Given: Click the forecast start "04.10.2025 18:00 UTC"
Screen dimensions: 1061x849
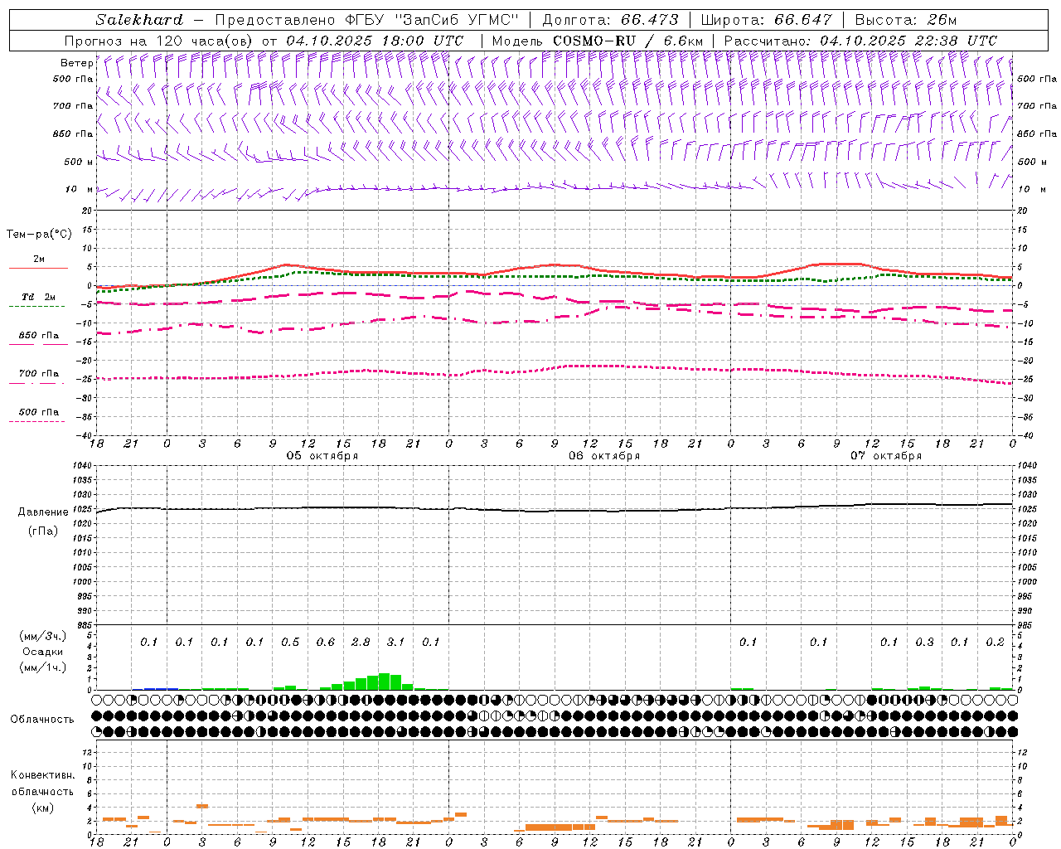Looking at the screenshot, I should coord(374,41).
